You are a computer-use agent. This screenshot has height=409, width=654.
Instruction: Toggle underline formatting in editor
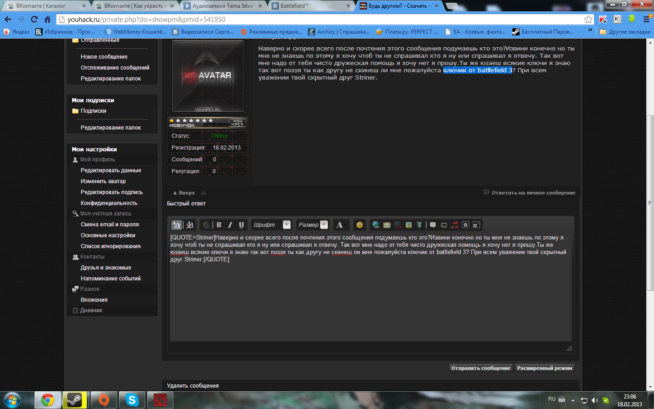pos(242,225)
